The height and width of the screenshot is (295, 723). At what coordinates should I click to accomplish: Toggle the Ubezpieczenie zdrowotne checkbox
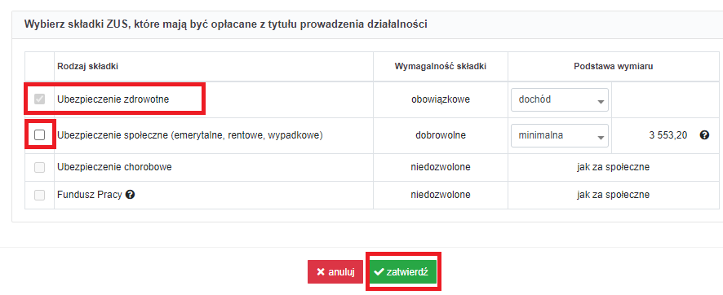click(x=40, y=99)
